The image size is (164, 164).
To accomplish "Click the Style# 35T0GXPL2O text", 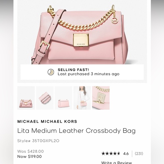I will [x=38, y=141].
